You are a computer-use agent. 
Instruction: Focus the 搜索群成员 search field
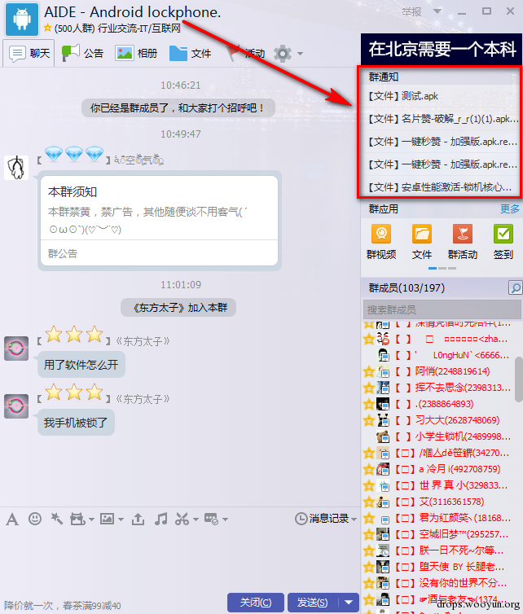click(x=442, y=309)
